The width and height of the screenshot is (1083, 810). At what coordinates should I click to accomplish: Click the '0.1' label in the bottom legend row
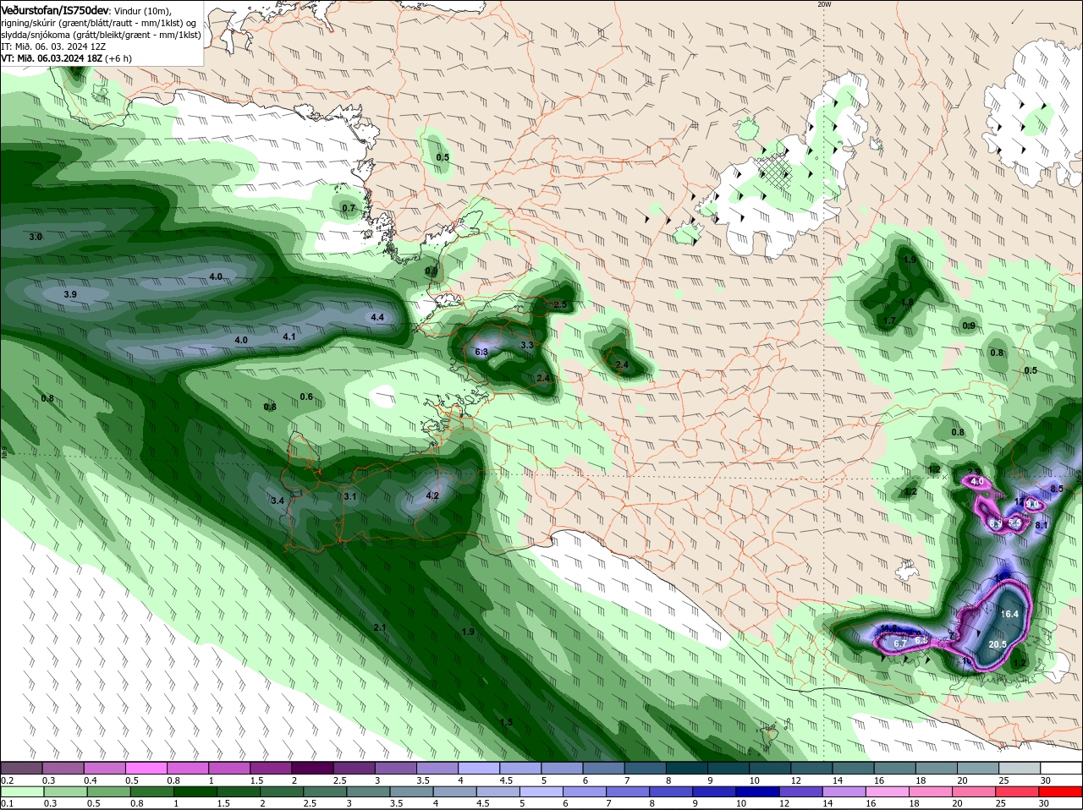tap(7, 804)
